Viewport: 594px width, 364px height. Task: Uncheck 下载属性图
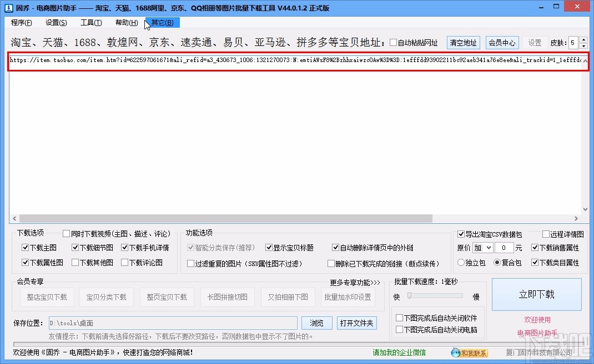(x=26, y=262)
